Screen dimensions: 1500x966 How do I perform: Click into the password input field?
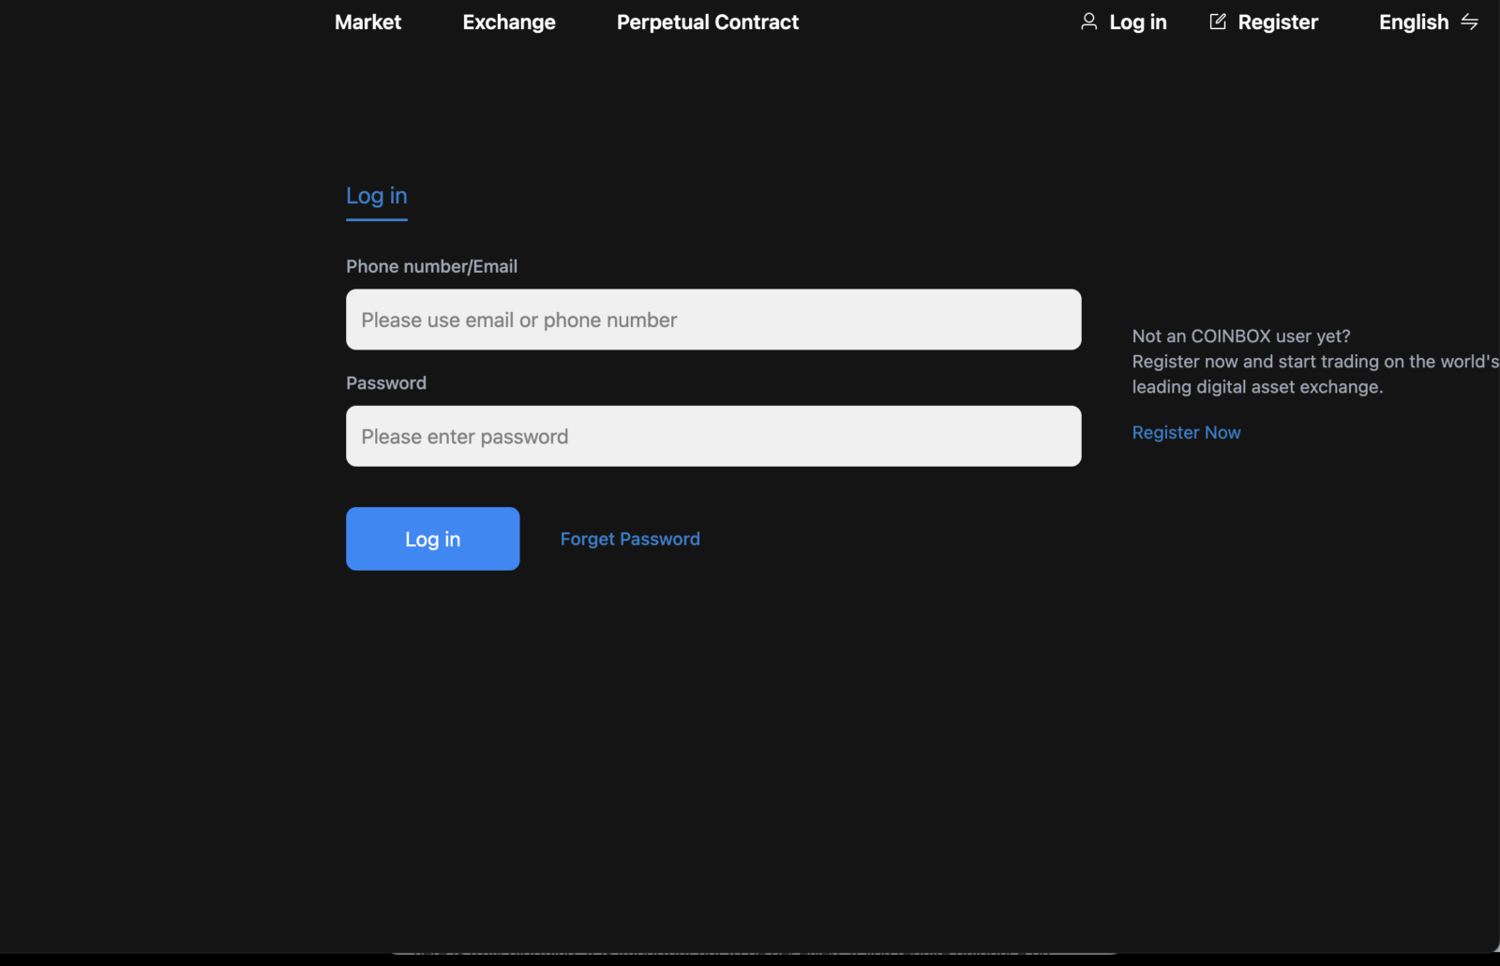712,436
